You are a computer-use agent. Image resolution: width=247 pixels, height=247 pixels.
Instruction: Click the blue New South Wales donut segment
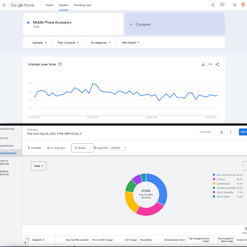pos(161,187)
